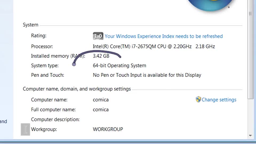Click the Computer description label

tap(55, 119)
